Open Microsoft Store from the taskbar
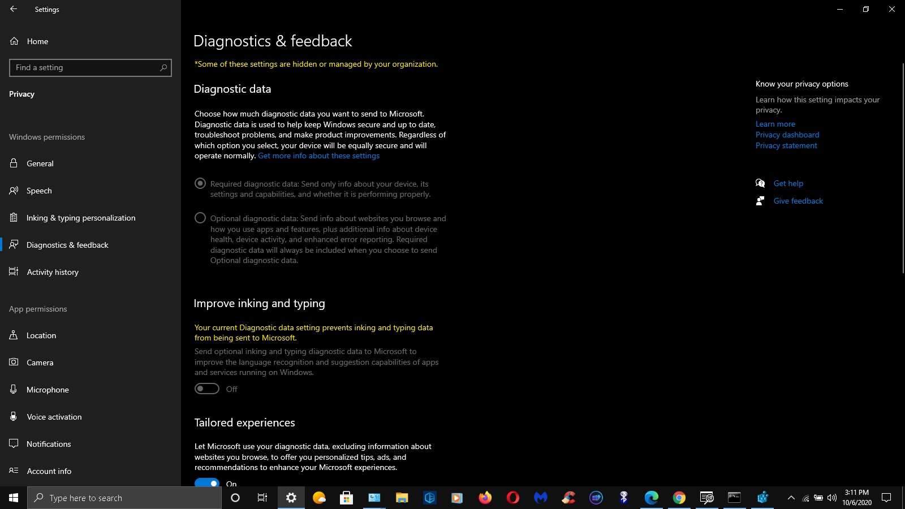The height and width of the screenshot is (509, 905). [x=346, y=498]
